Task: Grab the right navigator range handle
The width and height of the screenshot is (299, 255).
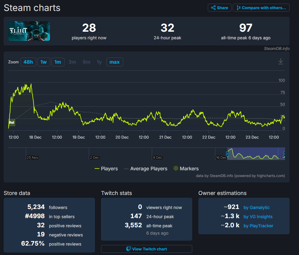Action: tap(284, 154)
